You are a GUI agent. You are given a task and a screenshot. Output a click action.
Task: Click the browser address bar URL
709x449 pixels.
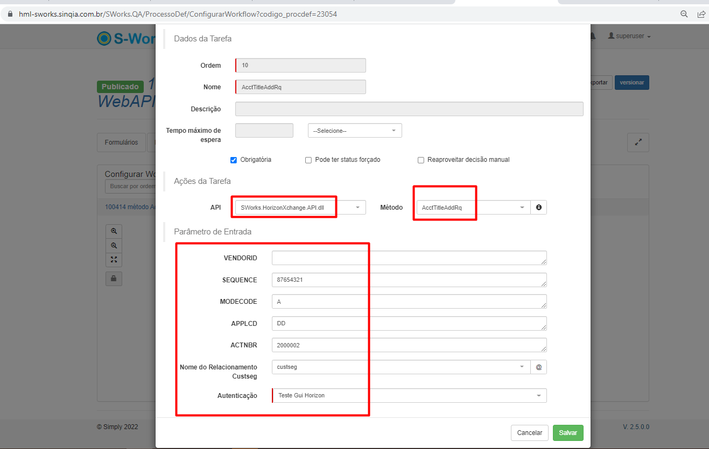tap(178, 14)
